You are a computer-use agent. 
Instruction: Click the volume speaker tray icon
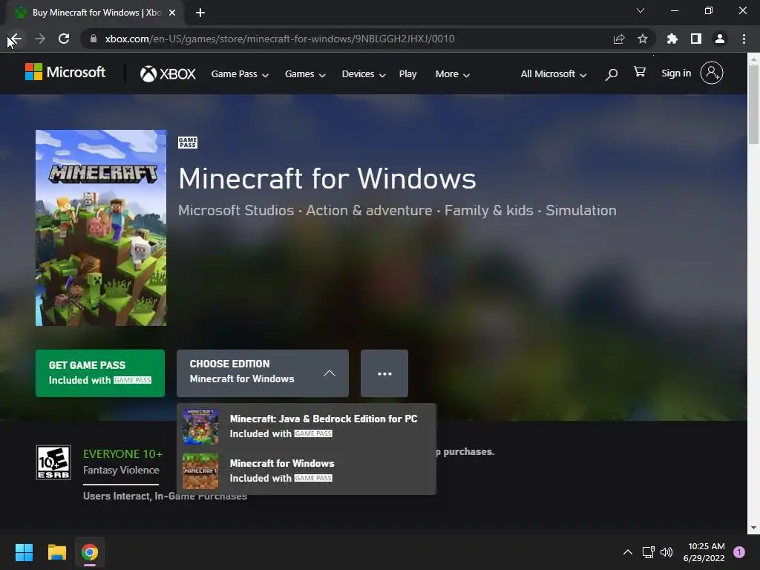point(666,552)
